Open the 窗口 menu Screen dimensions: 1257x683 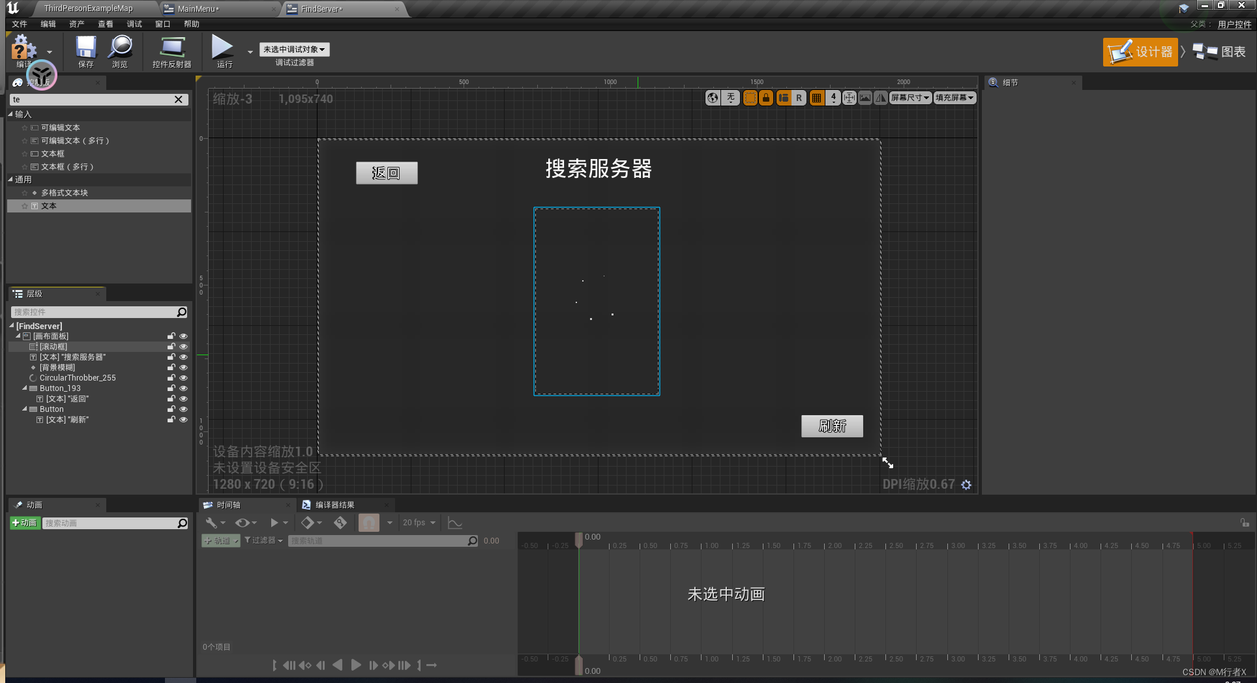(163, 24)
